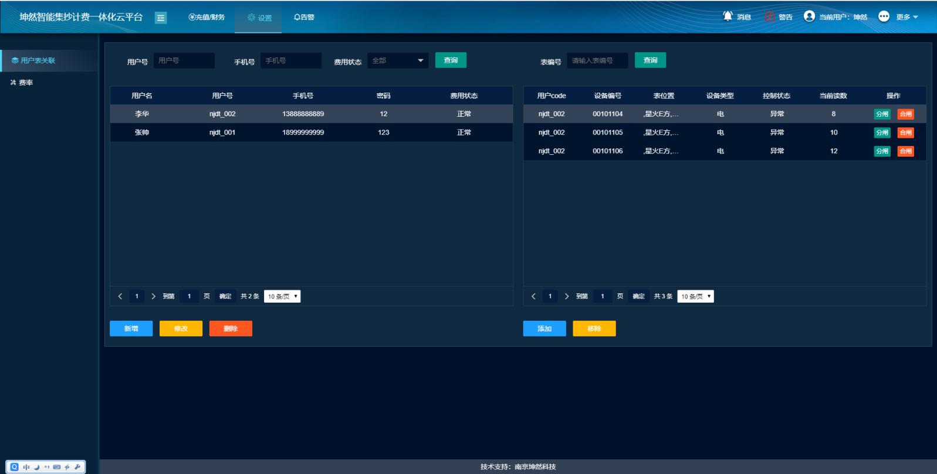Click the three-dot 更多 circle icon
Viewport: 937px width, 474px height.
[x=884, y=16]
